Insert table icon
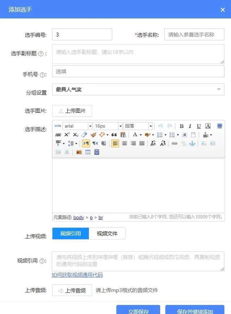Viewport: 231px width, 314px height. [x=88, y=152]
